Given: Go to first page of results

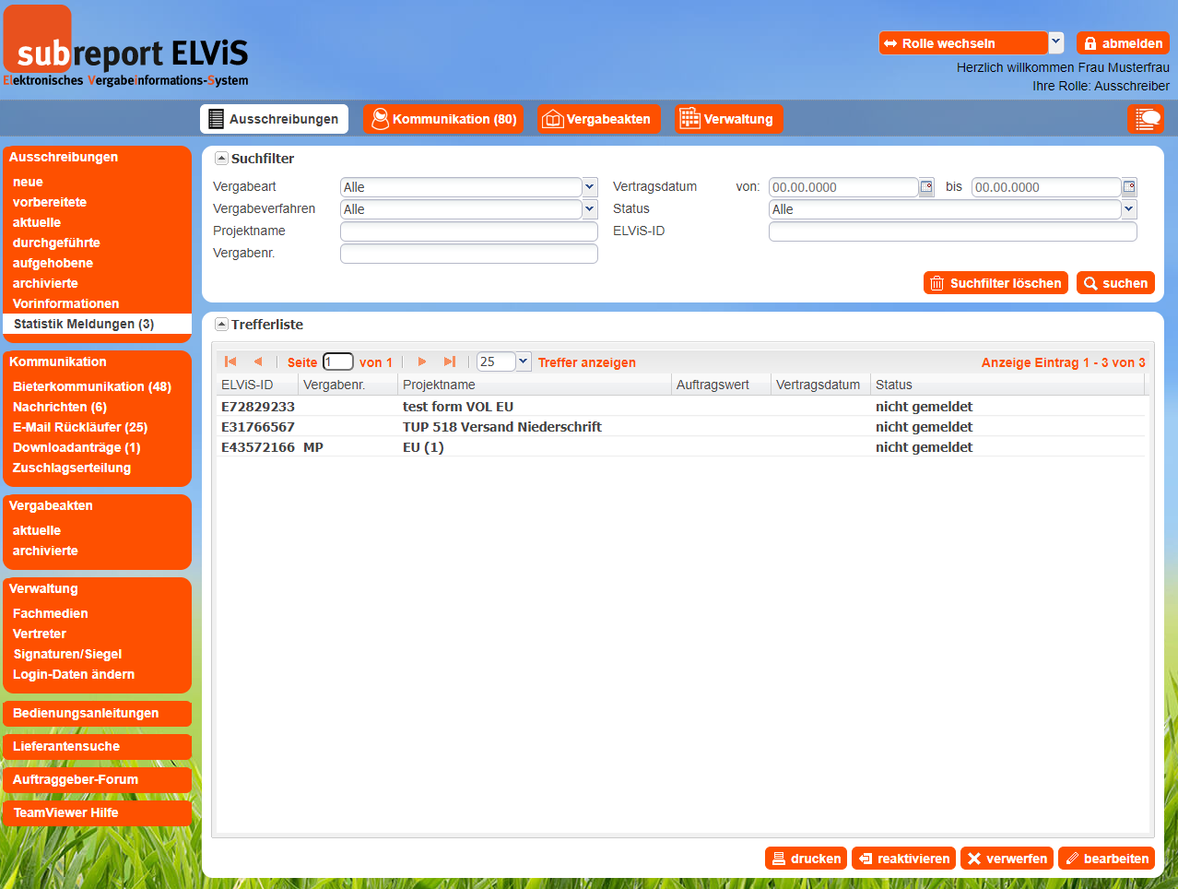Looking at the screenshot, I should (230, 362).
